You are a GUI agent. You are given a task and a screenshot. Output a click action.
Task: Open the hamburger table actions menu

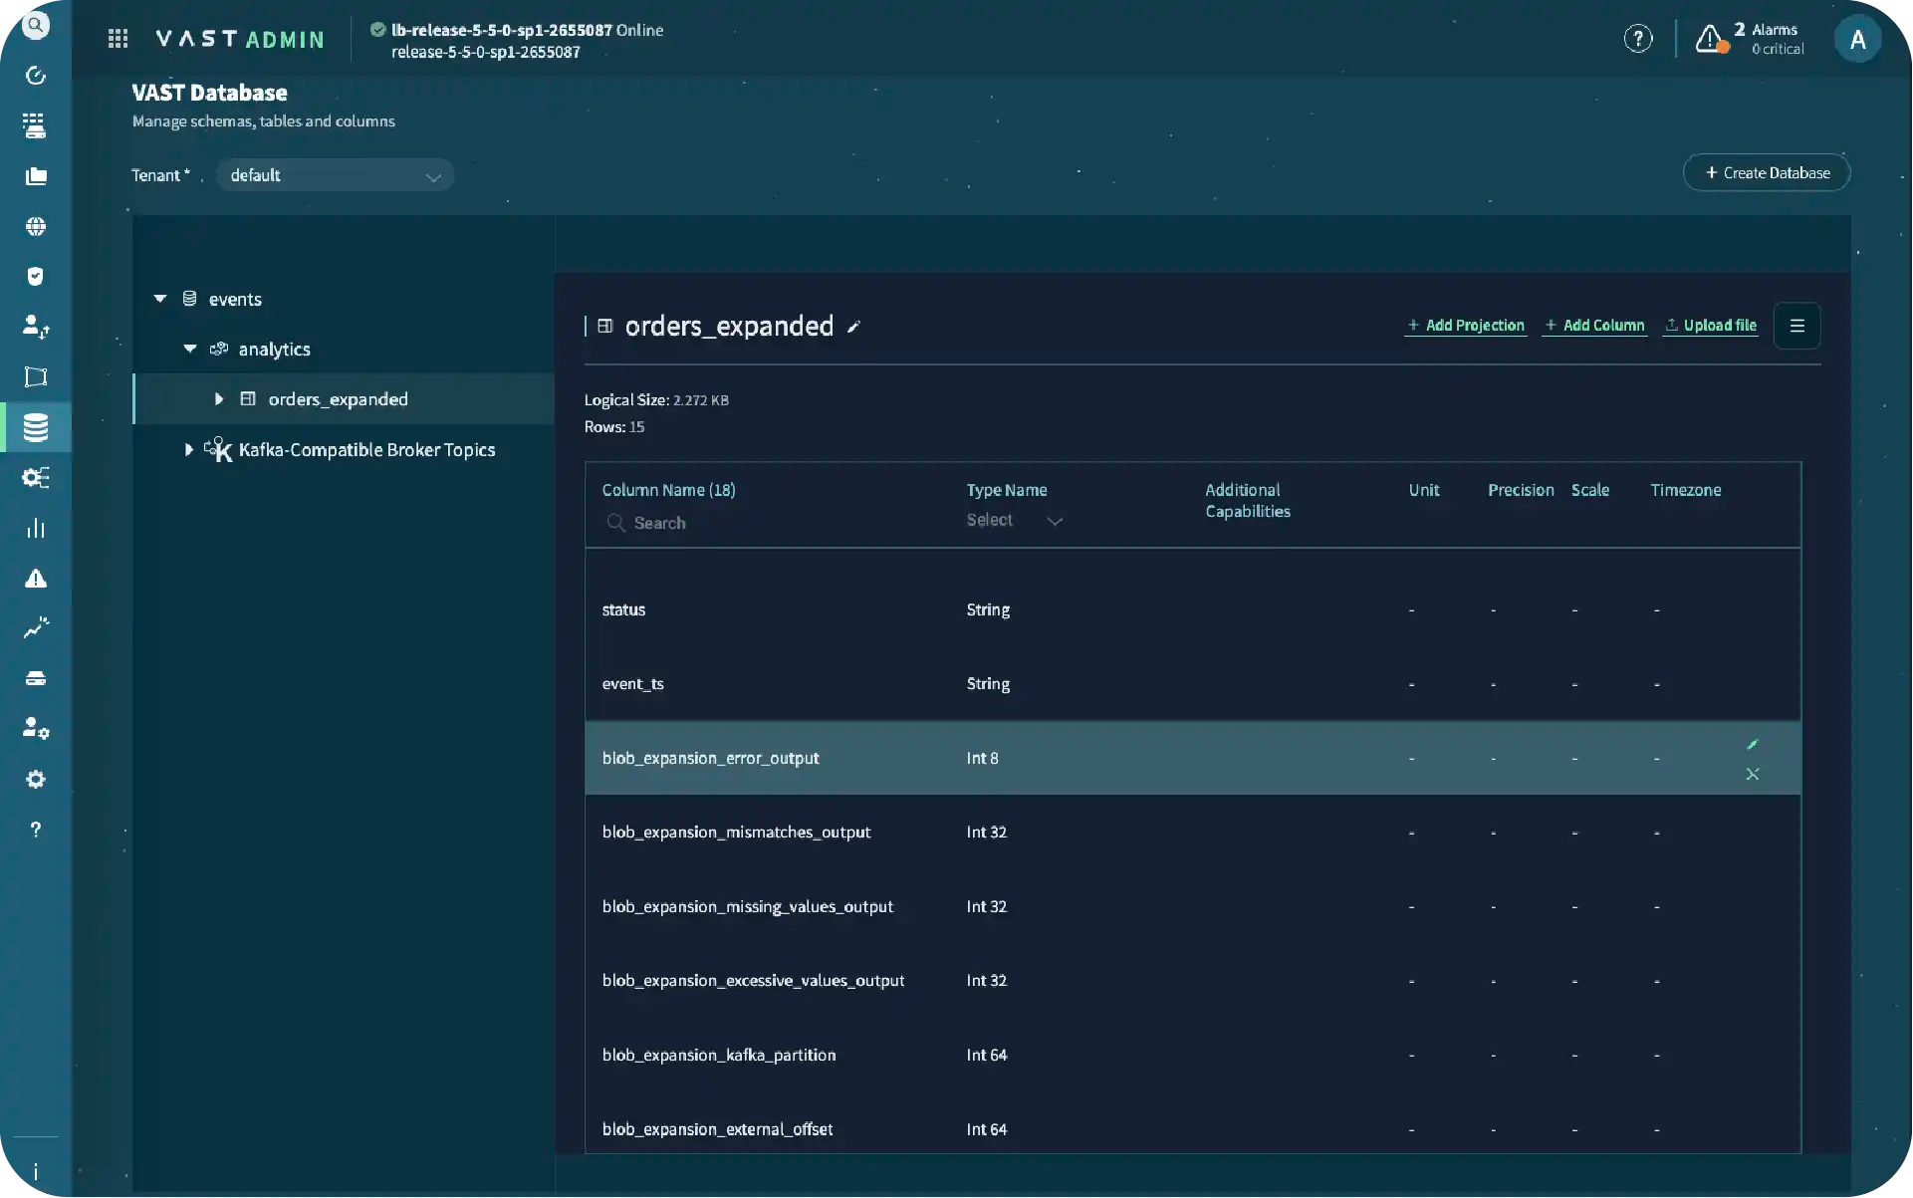(1797, 326)
